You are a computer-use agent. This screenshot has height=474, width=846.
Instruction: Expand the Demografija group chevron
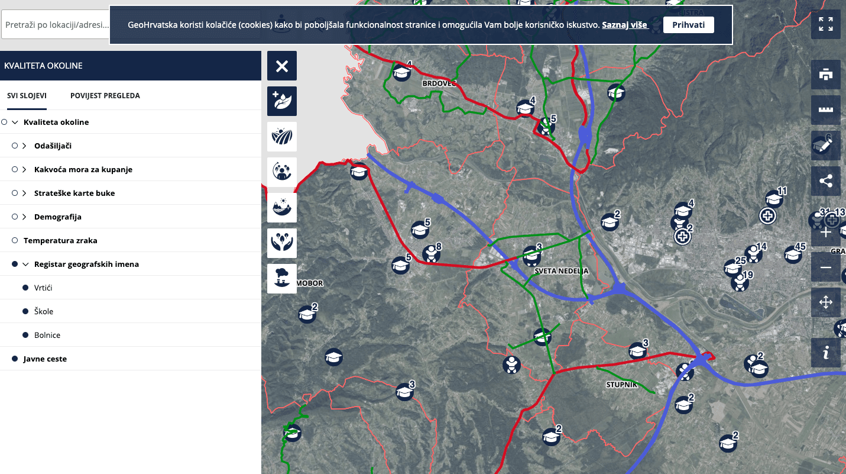tap(25, 217)
